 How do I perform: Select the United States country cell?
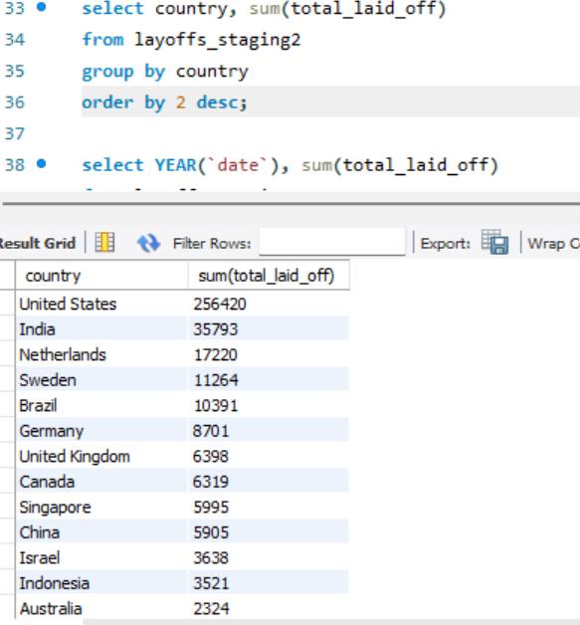101,304
